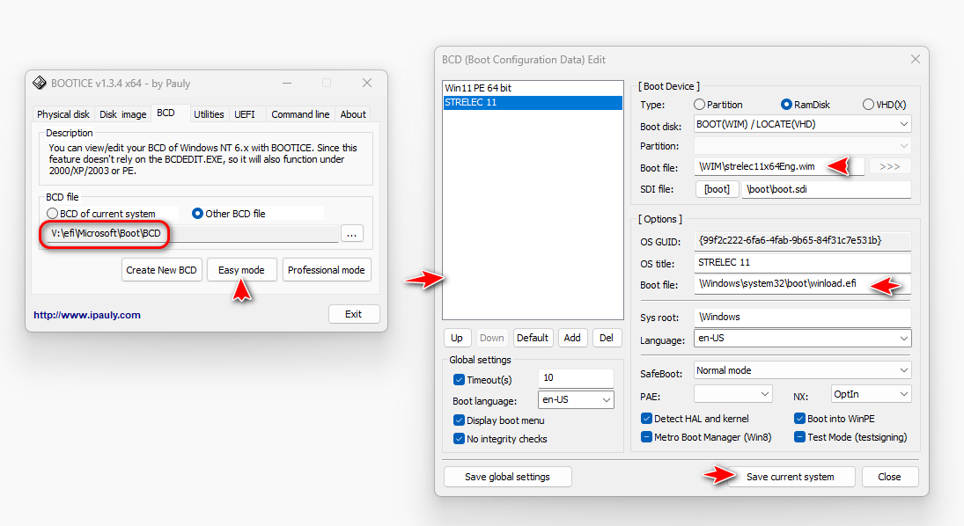Image resolution: width=964 pixels, height=526 pixels.
Task: Close the BCD Edit dialog with X
Action: pyautogui.click(x=916, y=59)
